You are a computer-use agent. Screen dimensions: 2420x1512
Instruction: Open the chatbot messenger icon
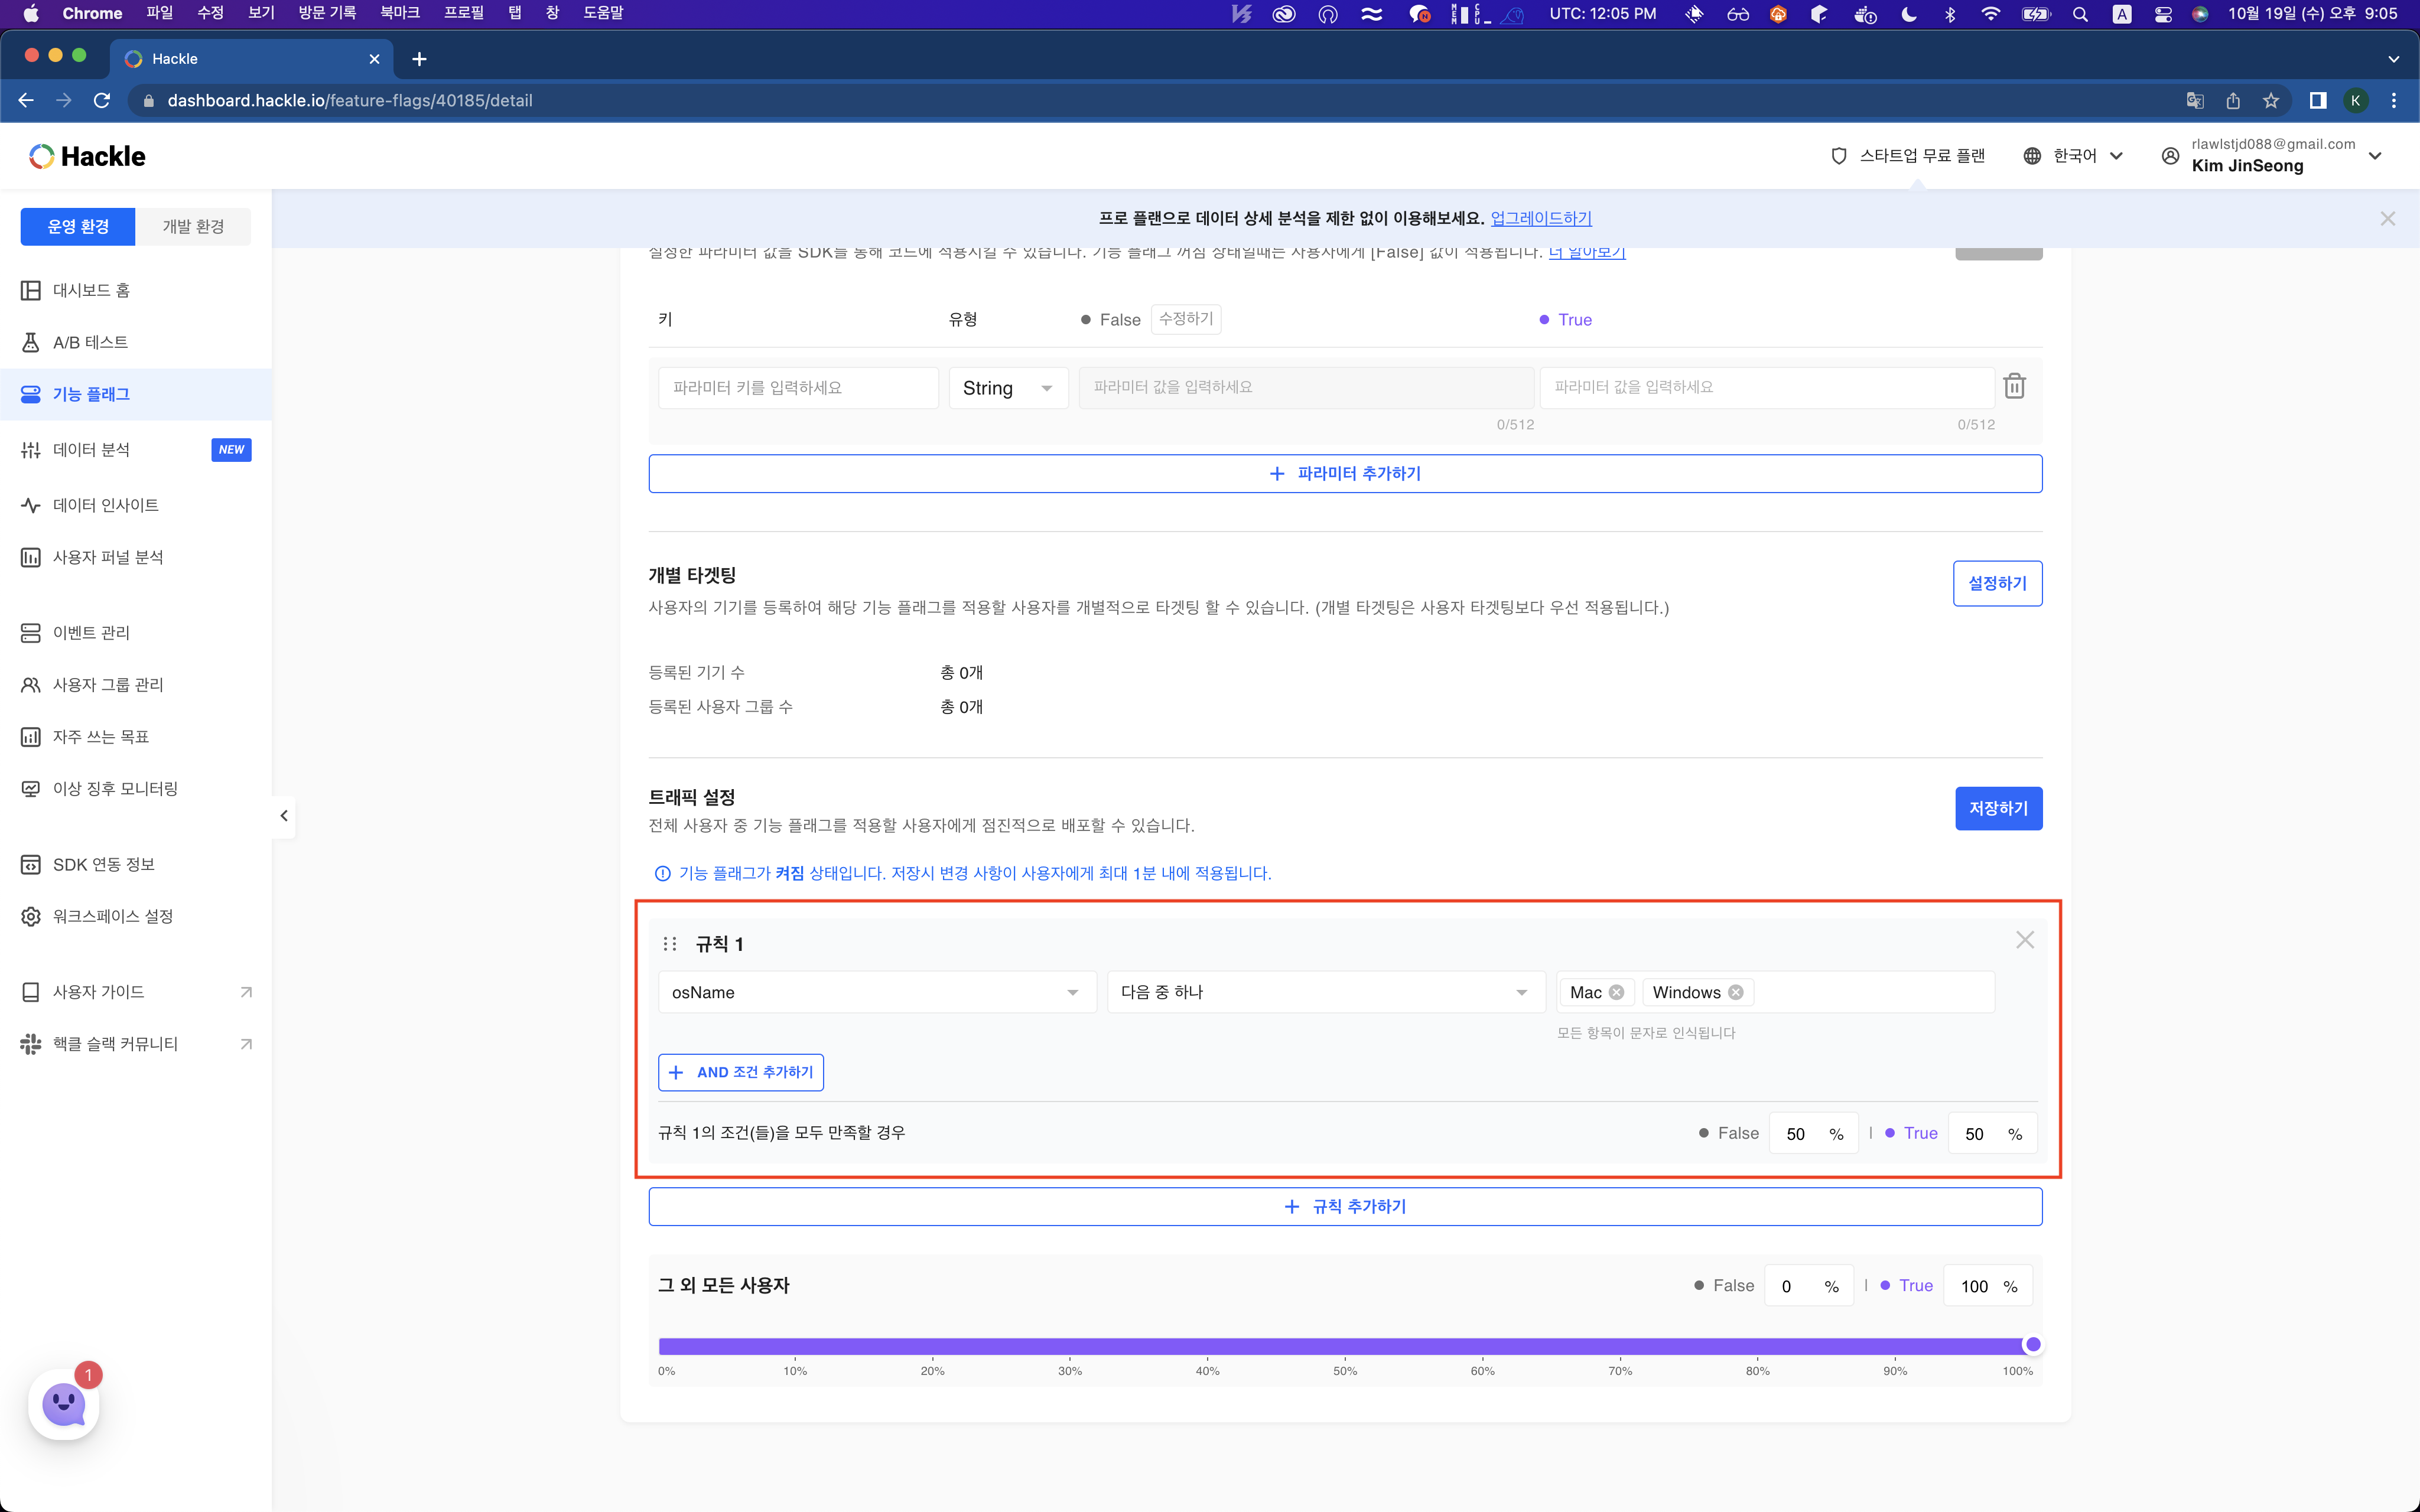pos(64,1404)
